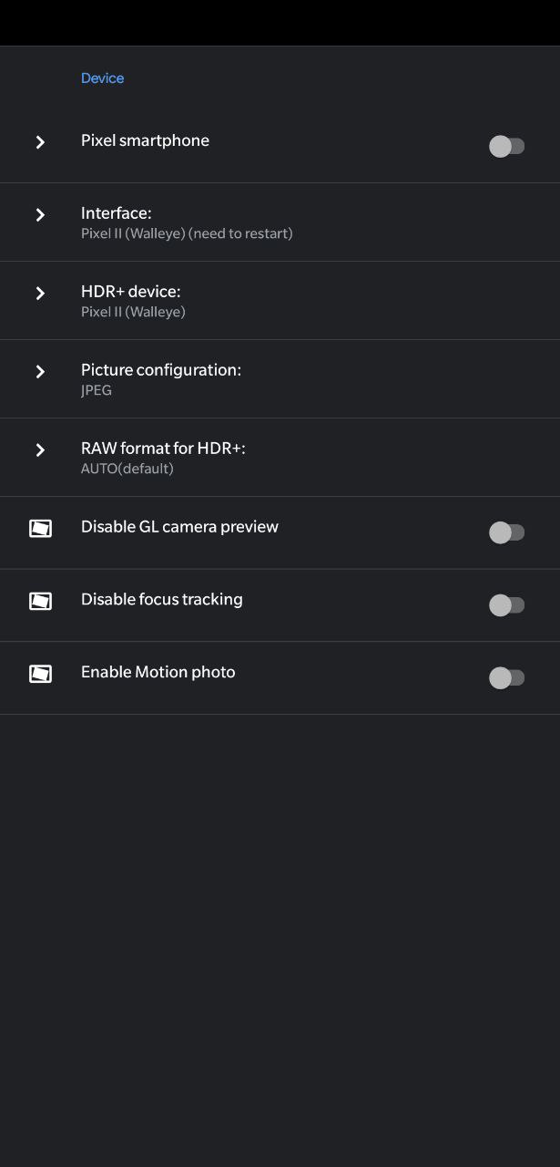
Task: Click the Device section header
Action: pos(102,78)
